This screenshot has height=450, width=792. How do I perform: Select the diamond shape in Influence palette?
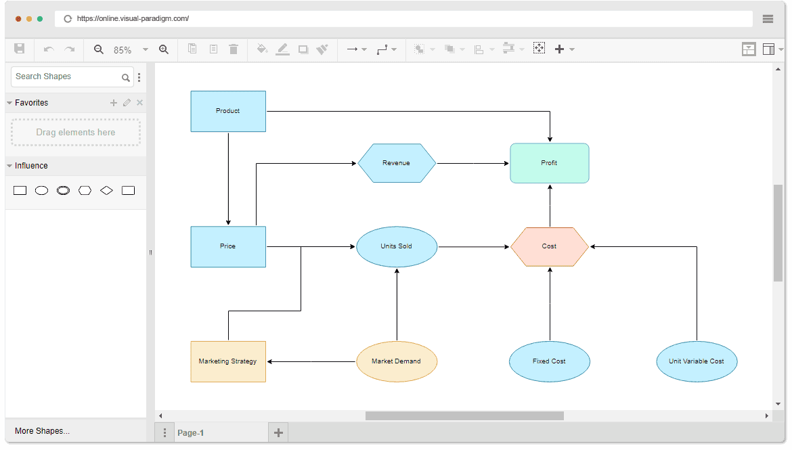coord(106,190)
